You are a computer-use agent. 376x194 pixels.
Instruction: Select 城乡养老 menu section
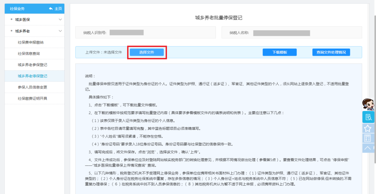coord(23,31)
